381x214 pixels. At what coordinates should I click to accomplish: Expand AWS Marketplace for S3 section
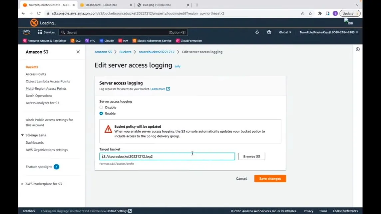point(22,184)
